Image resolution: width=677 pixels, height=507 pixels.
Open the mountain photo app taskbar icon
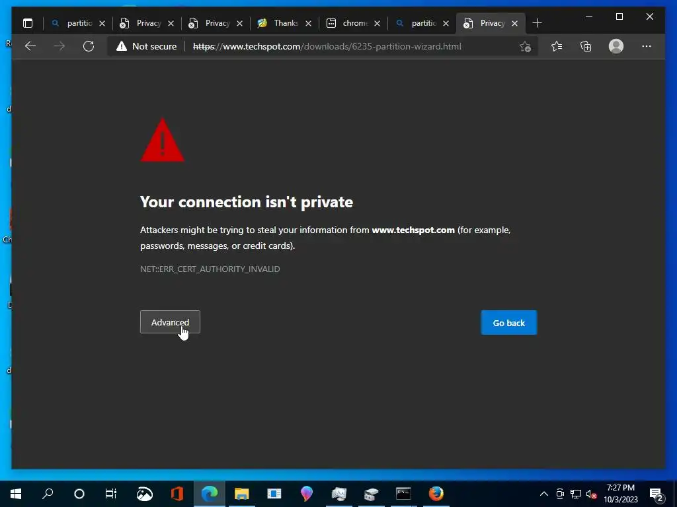[145, 494]
